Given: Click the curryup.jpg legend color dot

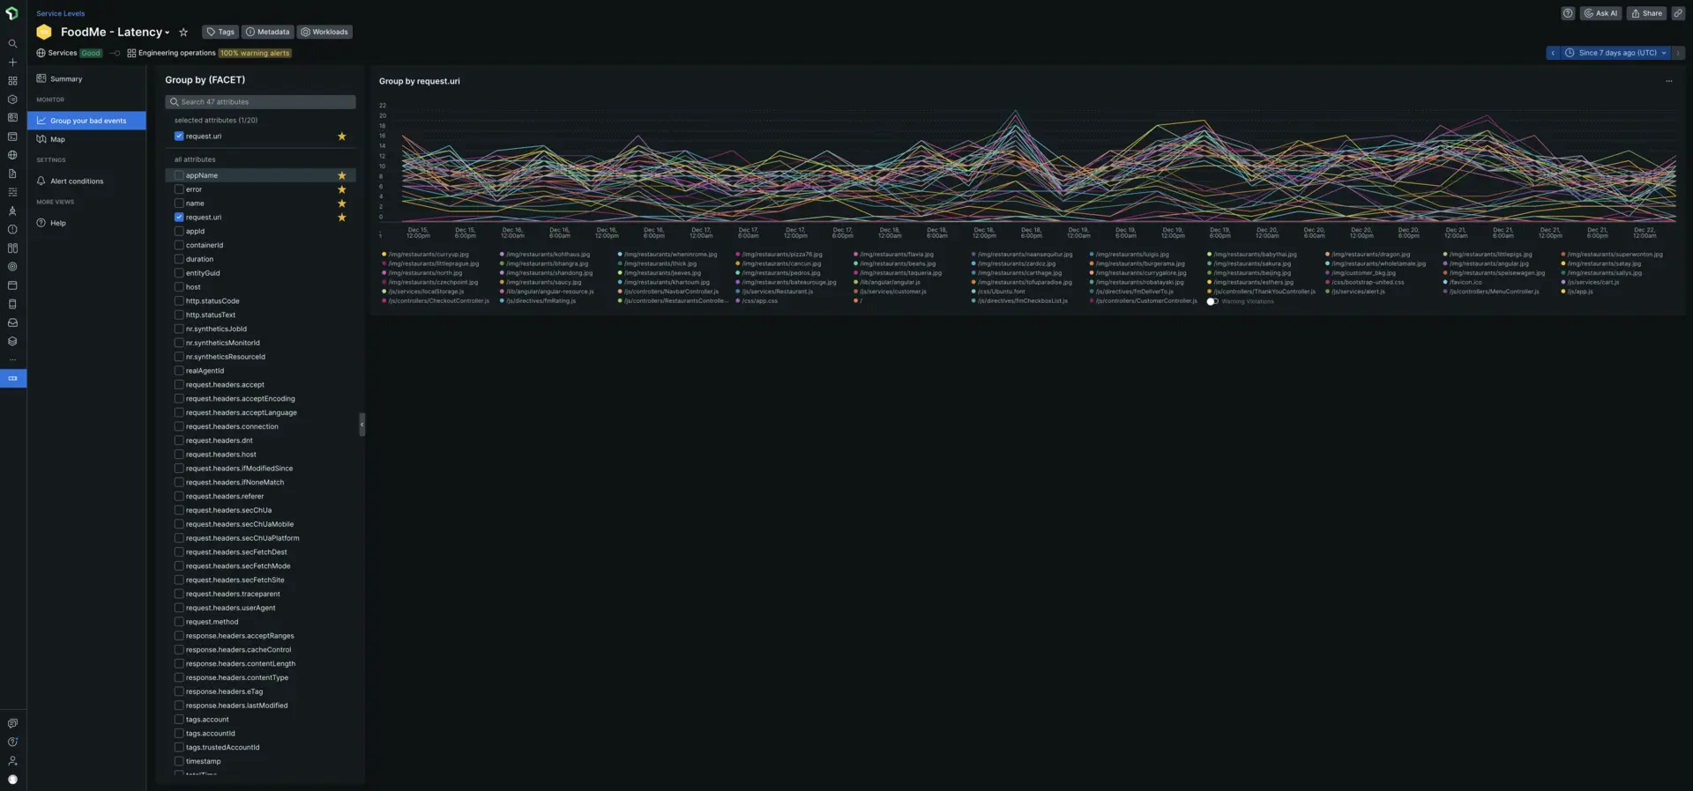Looking at the screenshot, I should (x=384, y=255).
